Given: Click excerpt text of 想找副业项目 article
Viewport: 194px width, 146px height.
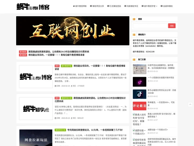Looking at the screenshot, I should (x=91, y=78).
